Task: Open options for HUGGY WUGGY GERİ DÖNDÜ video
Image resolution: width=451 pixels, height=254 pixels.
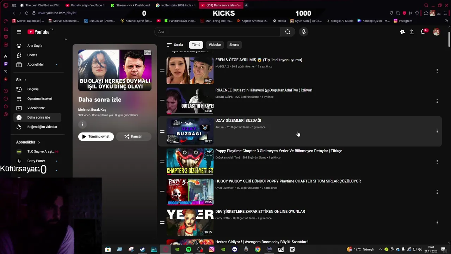Action: click(x=437, y=192)
